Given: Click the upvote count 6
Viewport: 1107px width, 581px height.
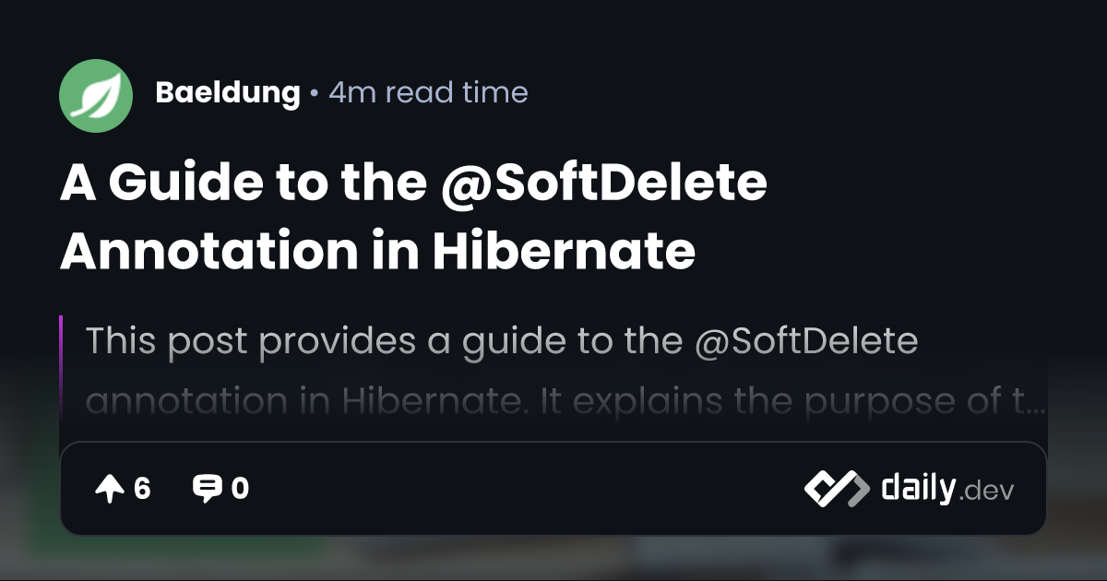Looking at the screenshot, I should (142, 489).
